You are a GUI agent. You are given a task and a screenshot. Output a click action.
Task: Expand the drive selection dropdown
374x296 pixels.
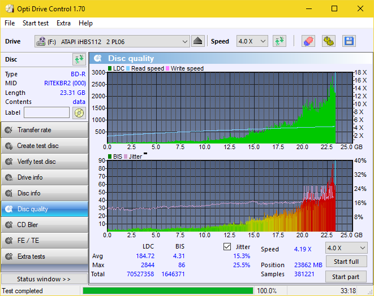click(185, 41)
